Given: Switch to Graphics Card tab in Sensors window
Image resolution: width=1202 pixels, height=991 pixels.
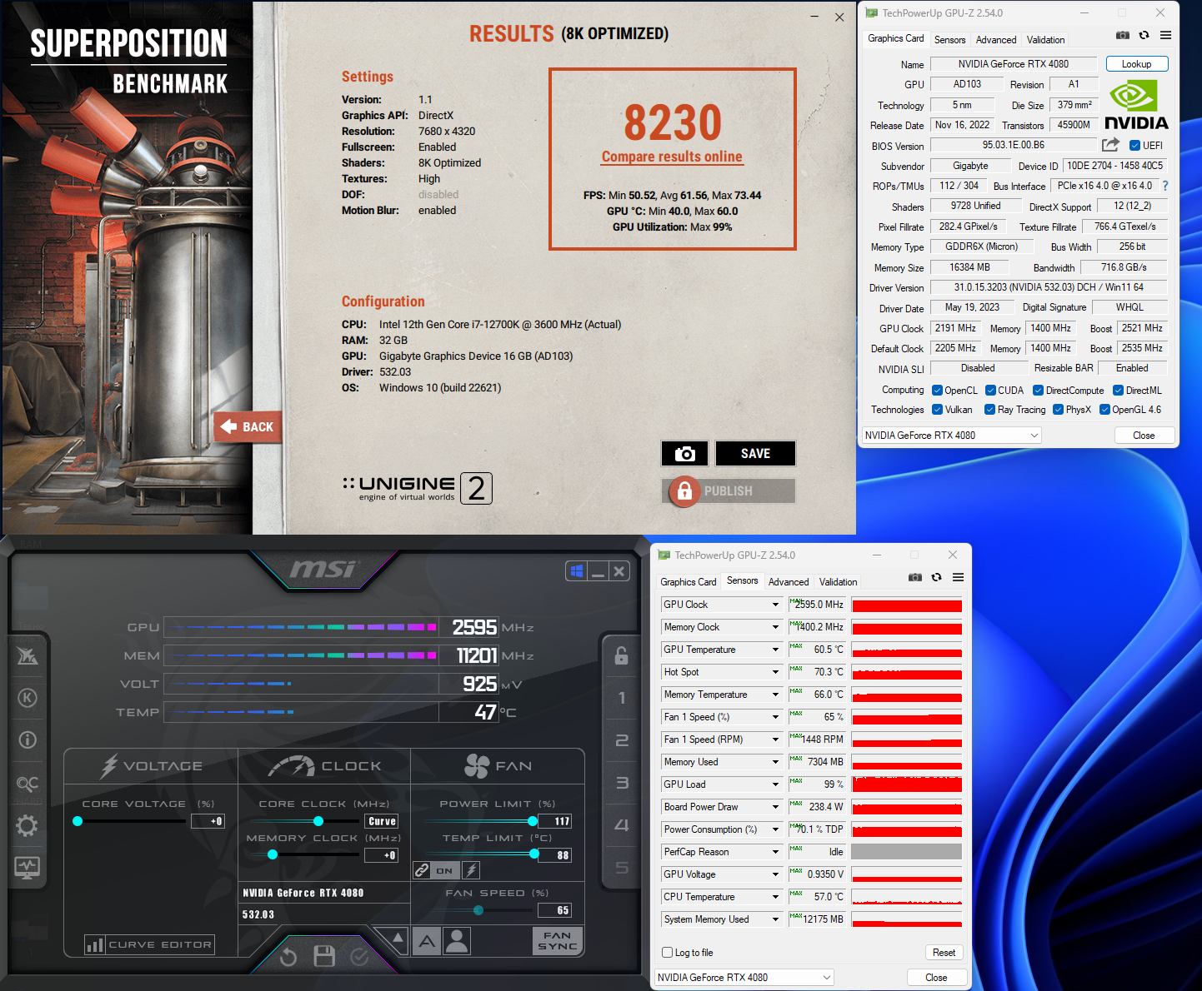Looking at the screenshot, I should pyautogui.click(x=688, y=582).
